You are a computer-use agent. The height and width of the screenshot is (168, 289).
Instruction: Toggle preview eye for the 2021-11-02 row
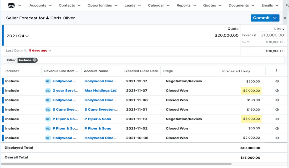coord(277,128)
